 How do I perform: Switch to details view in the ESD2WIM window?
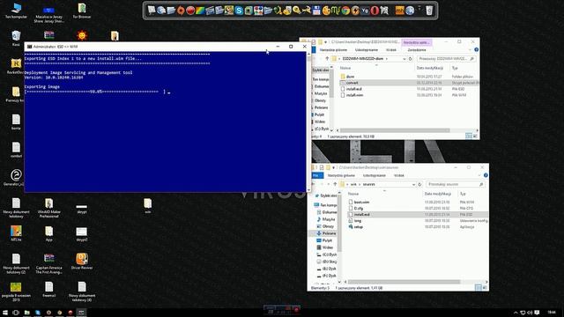pyautogui.click(x=468, y=136)
